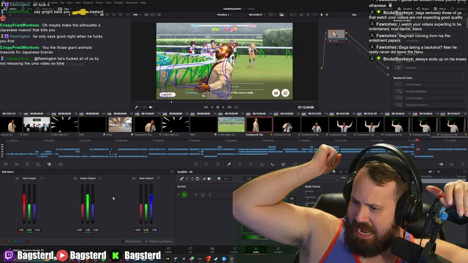Switch to the Edit page
Screen dimensions: 468x263
pos(212,250)
